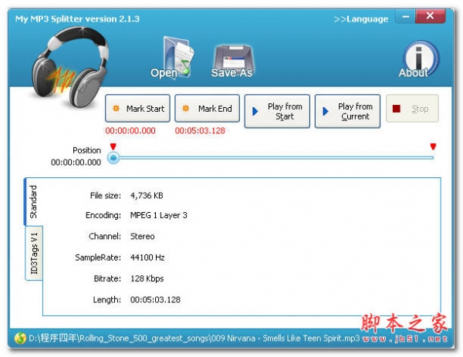Click the encoding value MPEG 1 Layer 3
Screen dimensions: 463x357
[x=158, y=215]
